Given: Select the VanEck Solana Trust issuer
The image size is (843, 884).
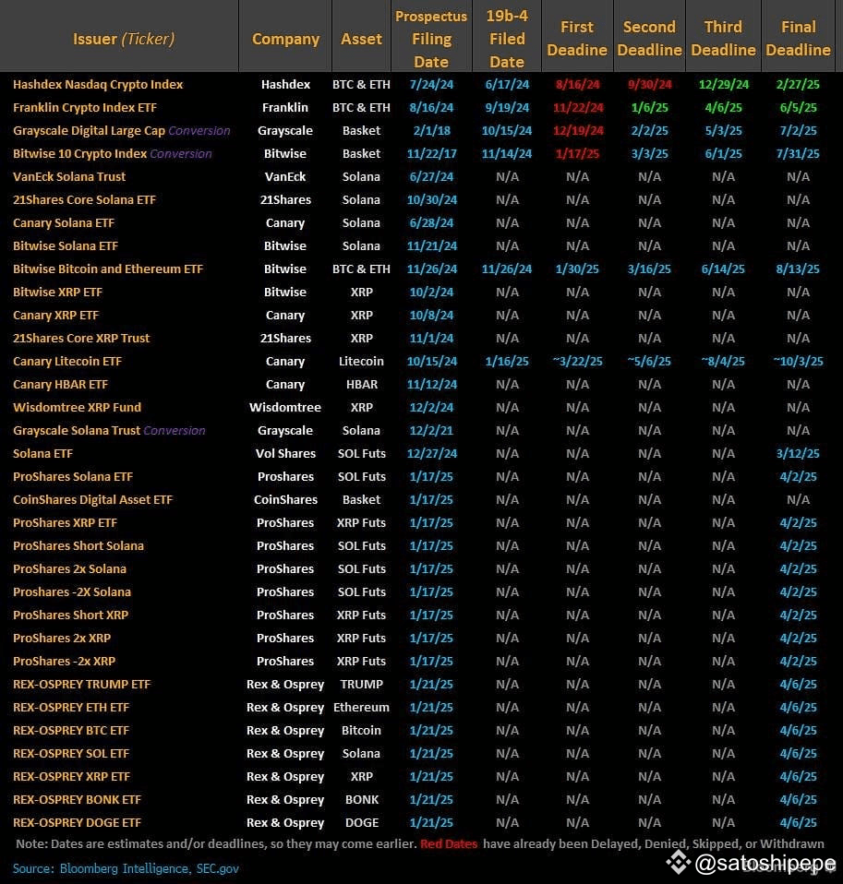Looking at the screenshot, I should pyautogui.click(x=69, y=176).
